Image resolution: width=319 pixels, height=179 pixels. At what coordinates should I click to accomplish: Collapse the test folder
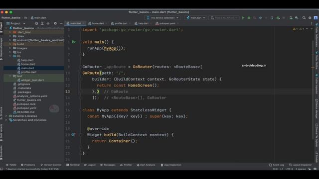pos(10,76)
